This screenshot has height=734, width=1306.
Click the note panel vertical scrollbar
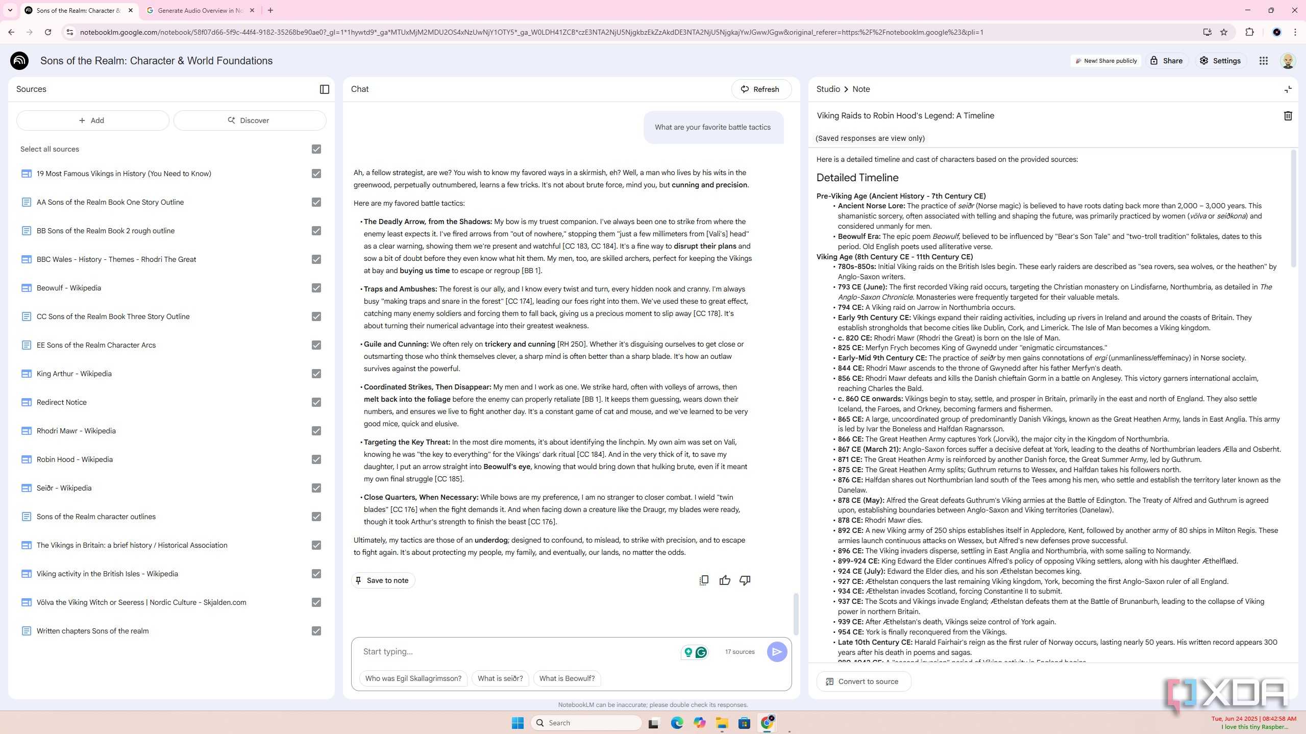tap(1293, 209)
